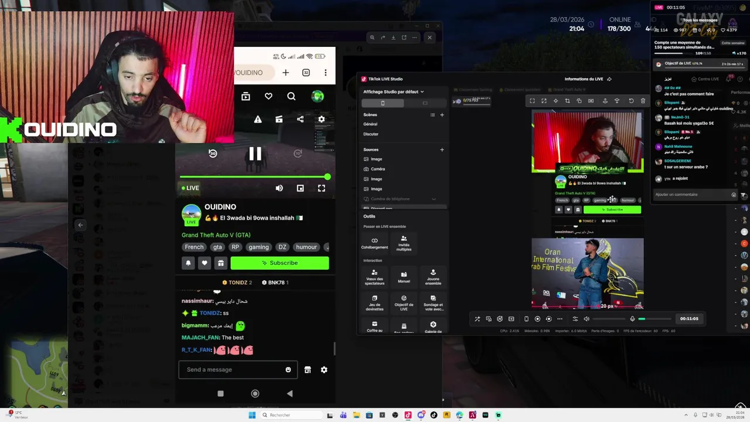Click the report warning triangle icon
Screen dimensions: 750x422
point(258,119)
